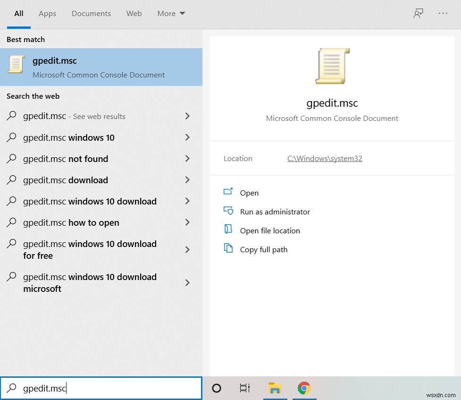Open File Explorer from the taskbar
461x400 pixels.
pos(275,388)
